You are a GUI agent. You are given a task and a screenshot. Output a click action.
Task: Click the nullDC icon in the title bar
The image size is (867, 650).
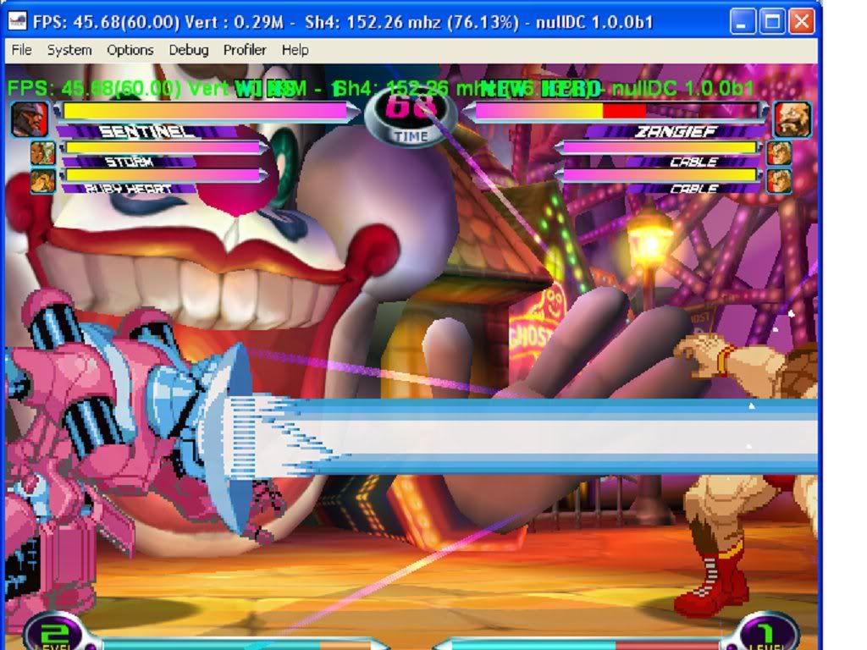[17, 21]
